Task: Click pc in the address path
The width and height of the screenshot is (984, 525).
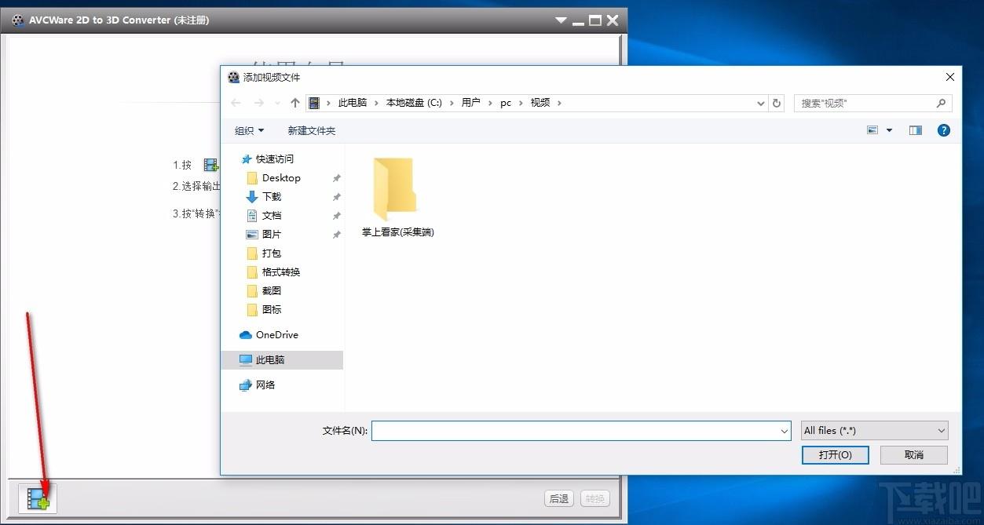Action: coord(506,103)
